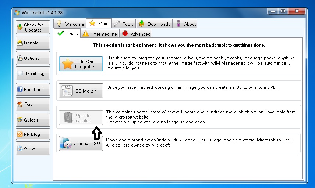Click the Forum house icon
Screen dimensions: 315x188
pos(20,104)
